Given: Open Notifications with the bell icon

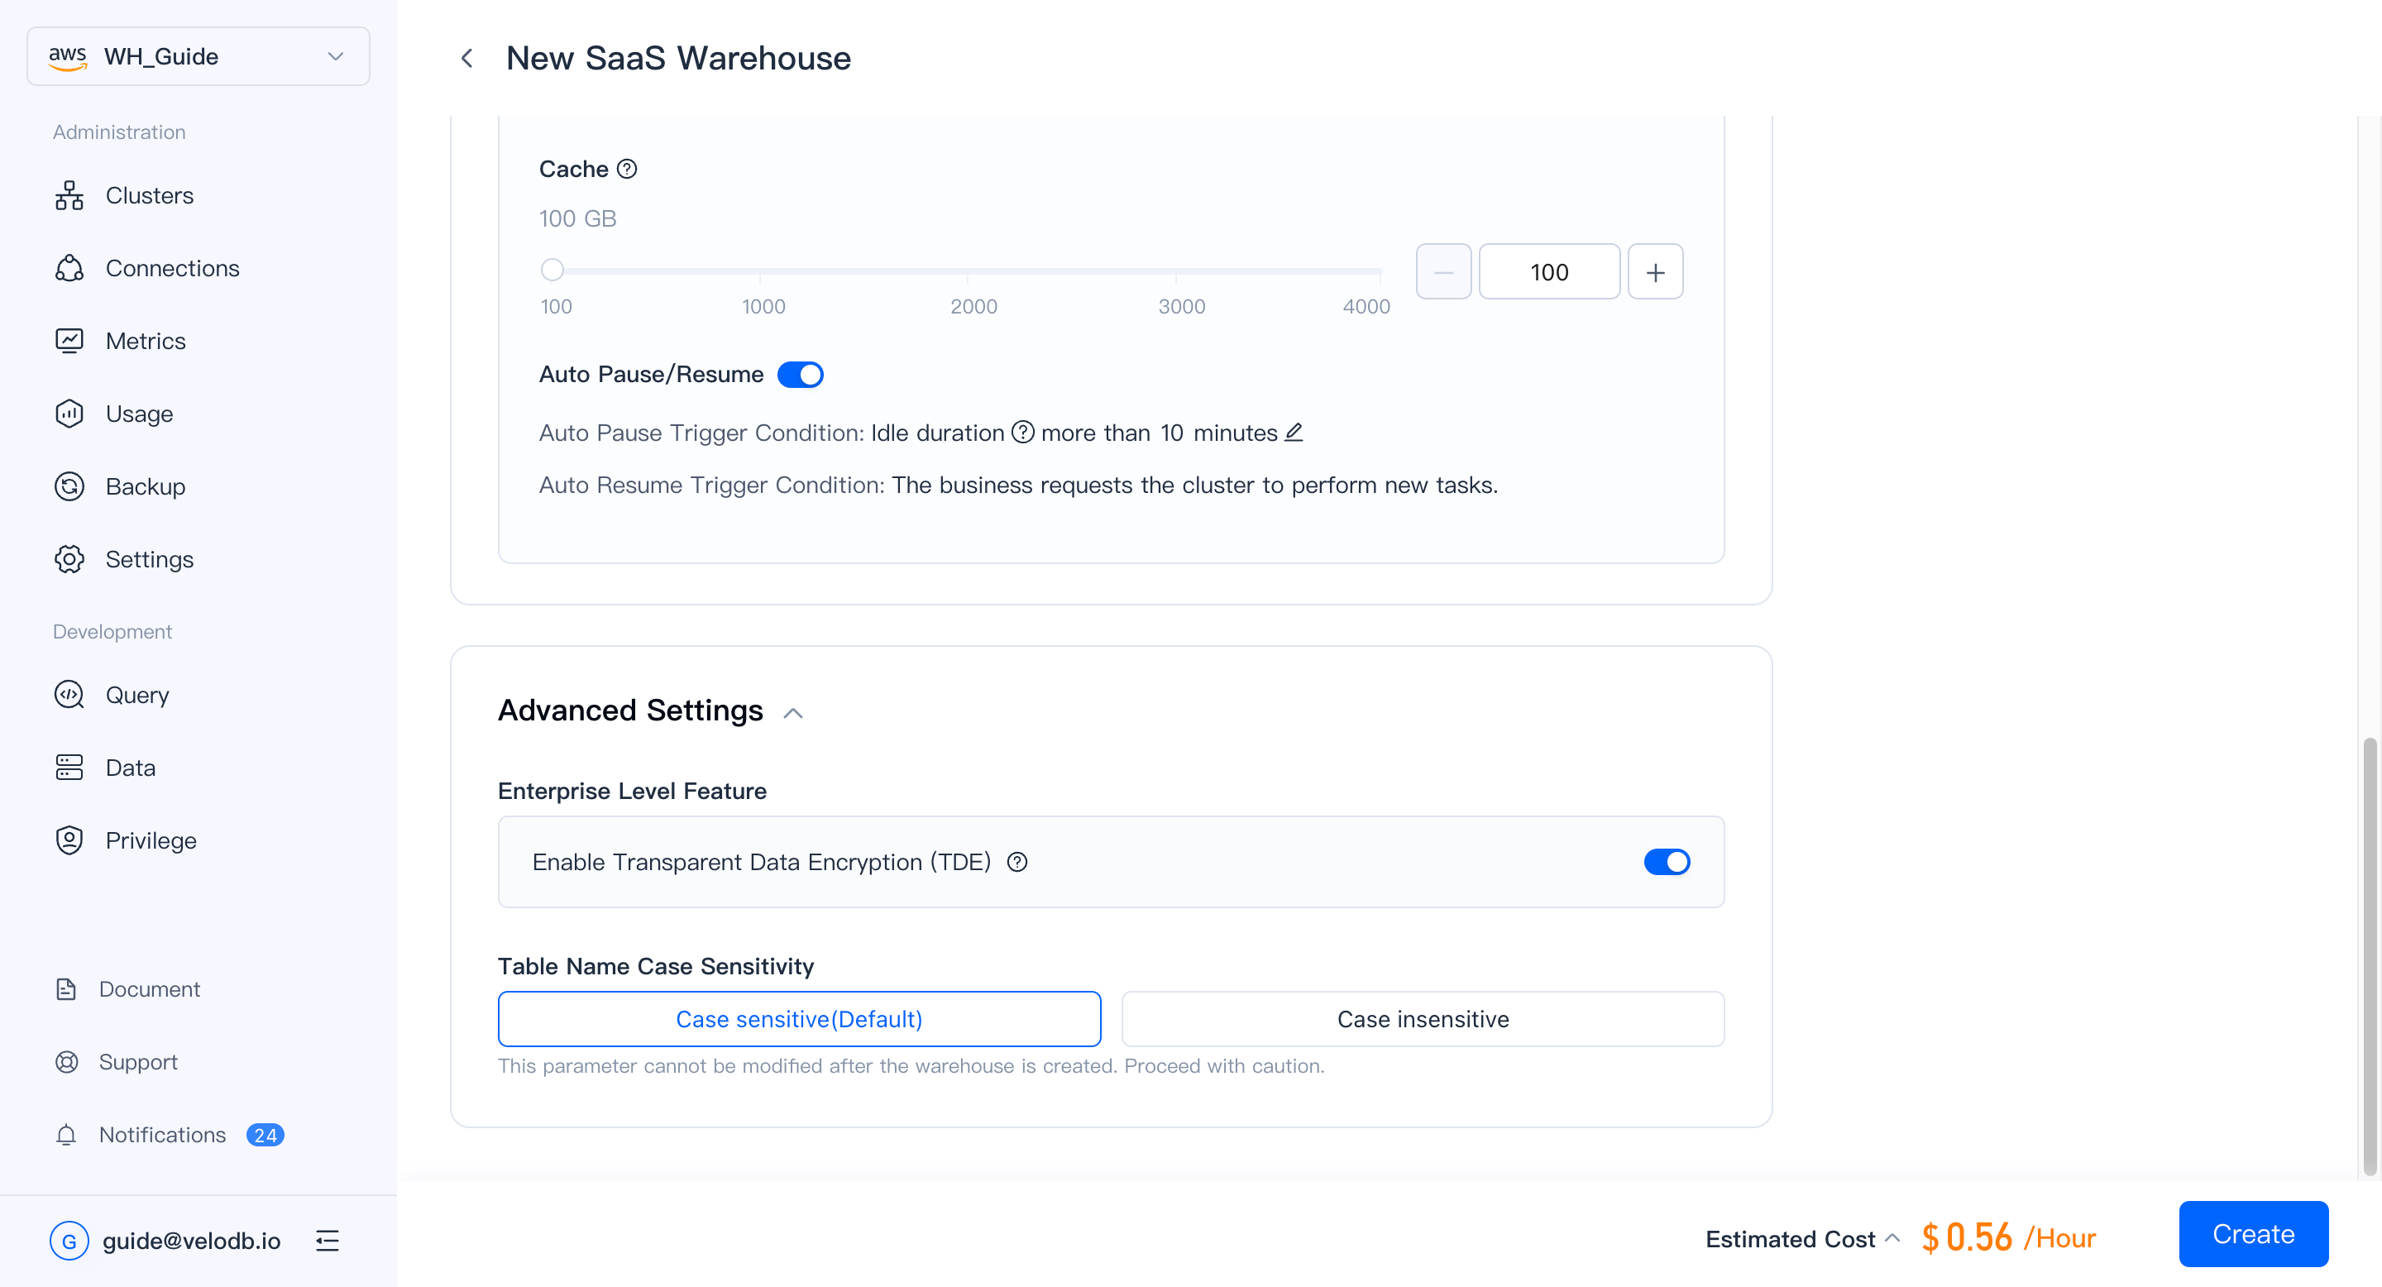Looking at the screenshot, I should tap(66, 1135).
